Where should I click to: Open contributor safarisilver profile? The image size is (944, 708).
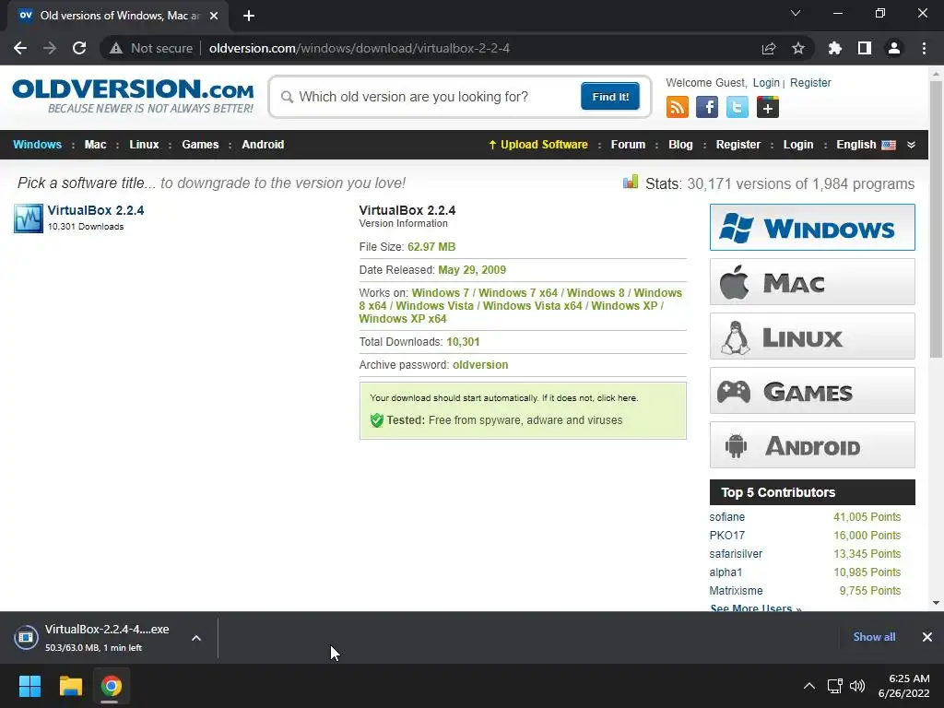736,554
